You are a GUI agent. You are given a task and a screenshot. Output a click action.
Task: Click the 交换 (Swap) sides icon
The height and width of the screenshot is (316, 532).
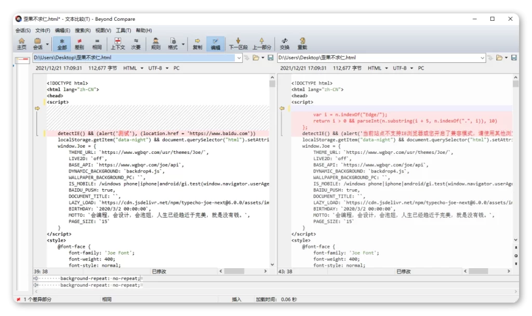[285, 44]
